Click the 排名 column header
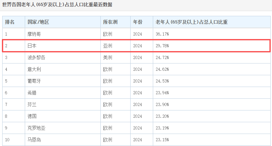This screenshot has height=146, width=272. [x=10, y=22]
